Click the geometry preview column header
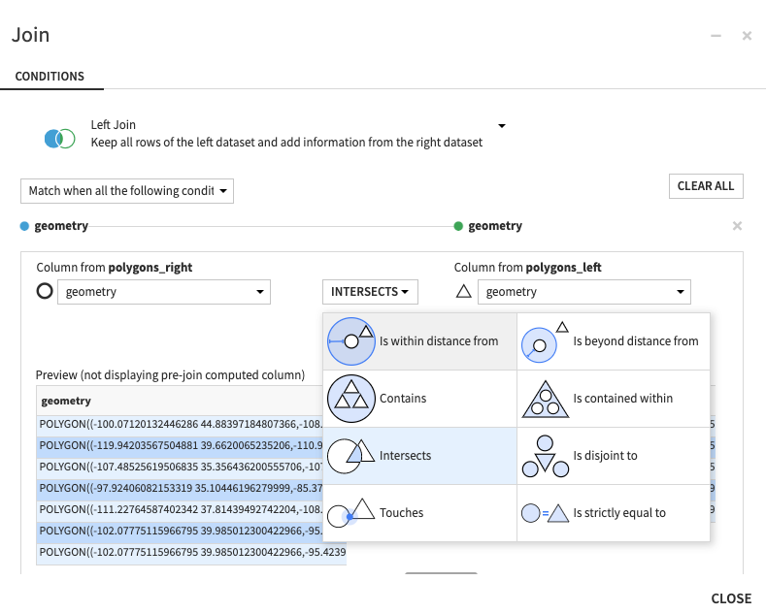The width and height of the screenshot is (766, 613). 66,401
